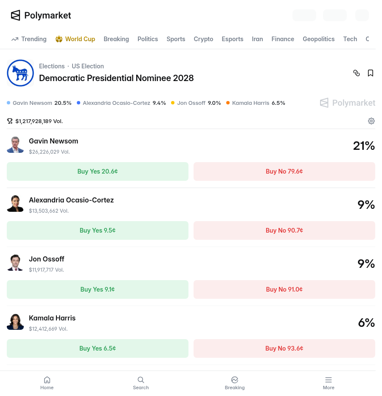
Task: Open chart settings gear icon
Action: coord(371,121)
